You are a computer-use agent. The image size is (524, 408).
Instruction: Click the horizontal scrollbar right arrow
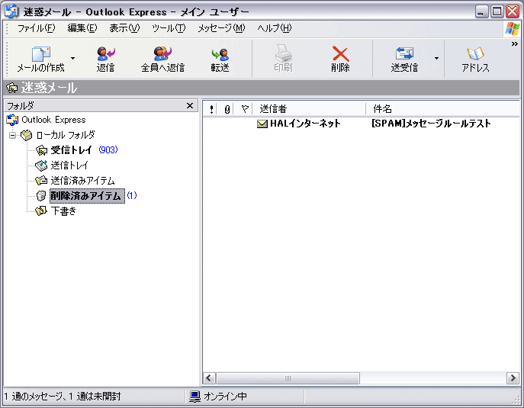(x=513, y=378)
